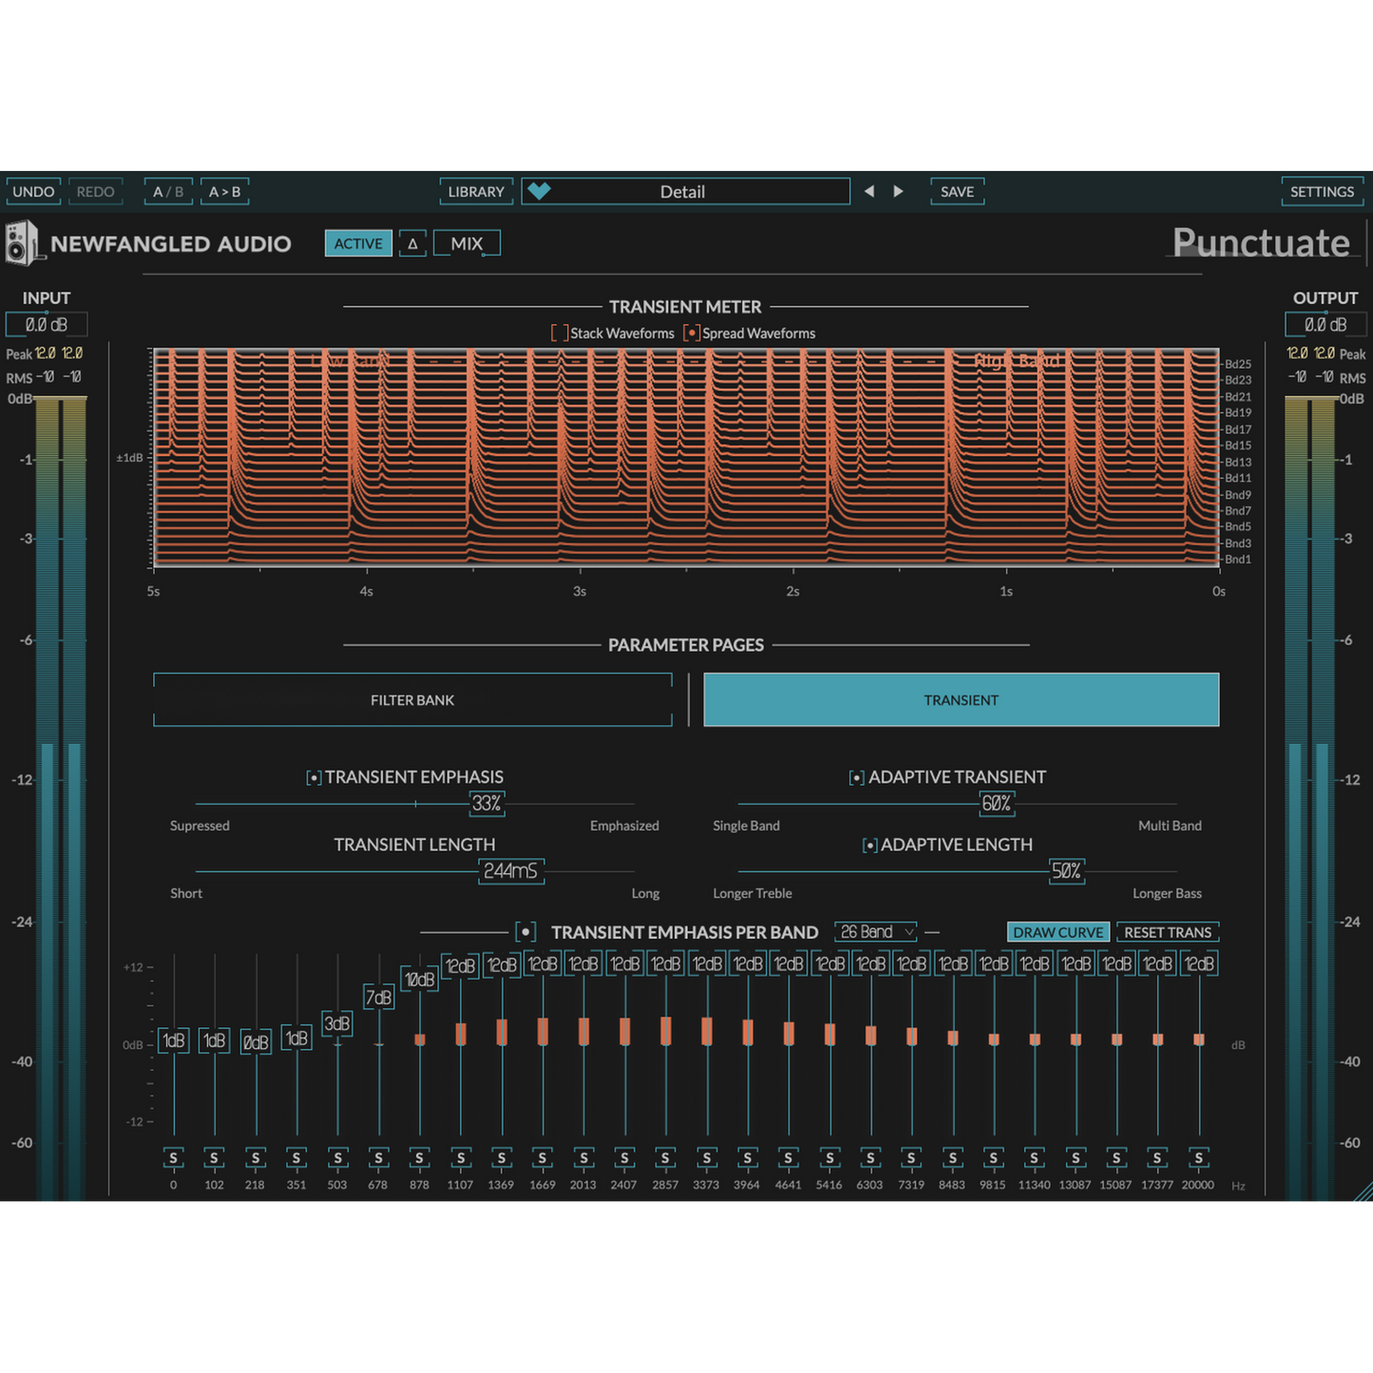This screenshot has height=1373, width=1373.
Task: Click the Reset Trans button
Action: 1167,932
